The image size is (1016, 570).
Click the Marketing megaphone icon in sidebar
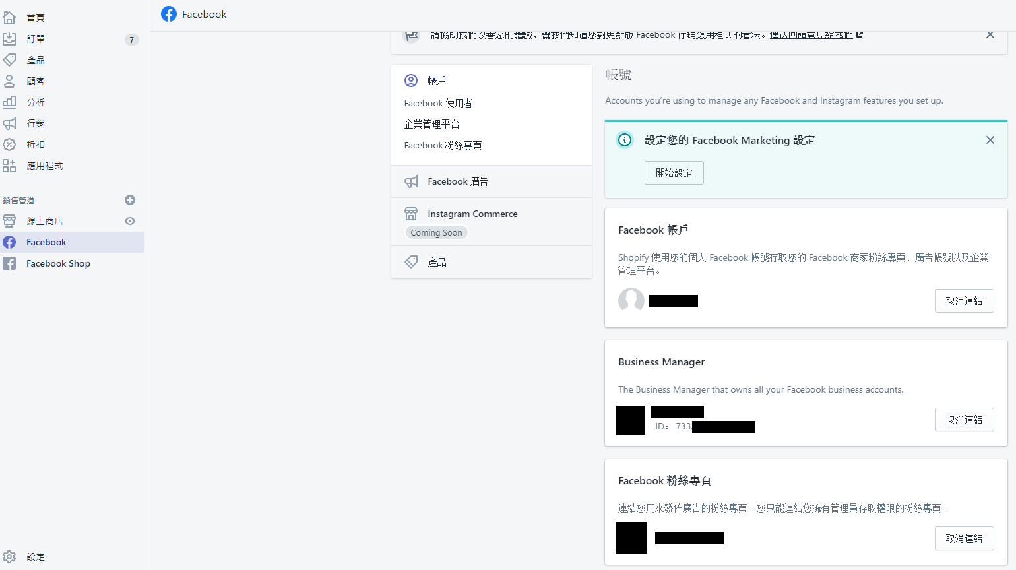click(9, 123)
